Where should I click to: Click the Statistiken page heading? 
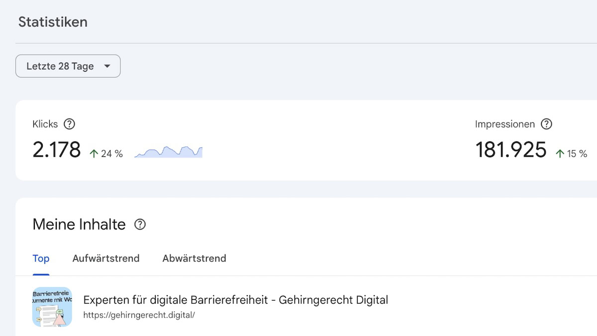pos(53,22)
